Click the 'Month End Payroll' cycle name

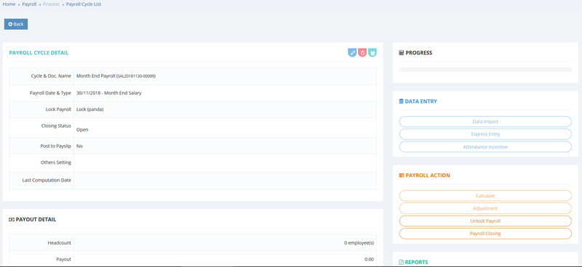[96, 76]
